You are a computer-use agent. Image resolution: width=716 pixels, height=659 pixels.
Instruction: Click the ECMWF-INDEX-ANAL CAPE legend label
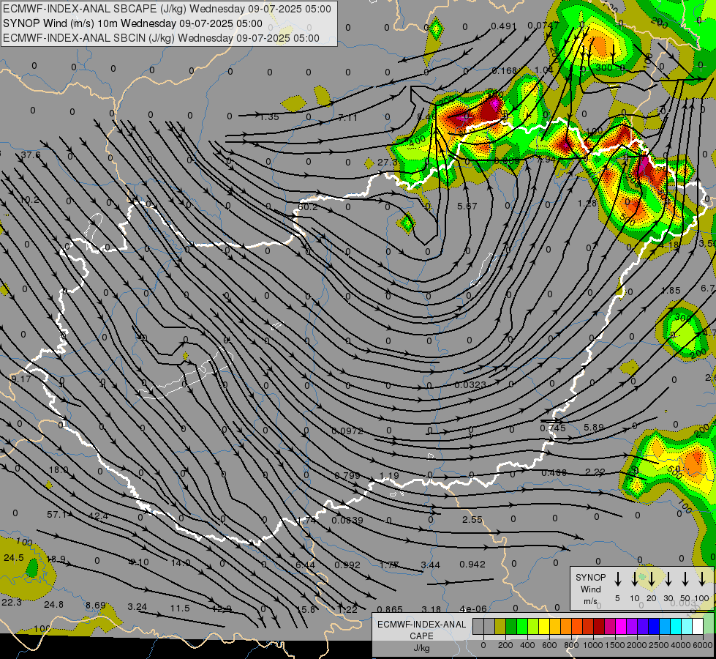[x=421, y=636]
